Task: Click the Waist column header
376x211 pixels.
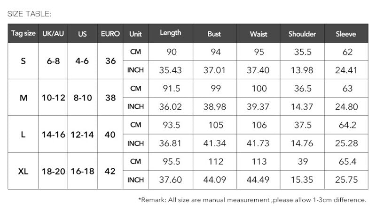Action: pyautogui.click(x=258, y=34)
